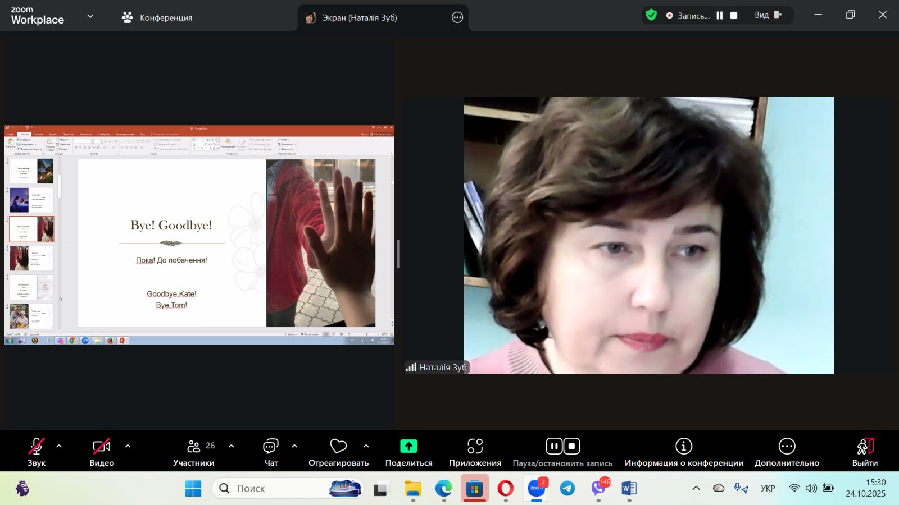Expand the zoom Workplace dropdown chevron

coord(90,16)
